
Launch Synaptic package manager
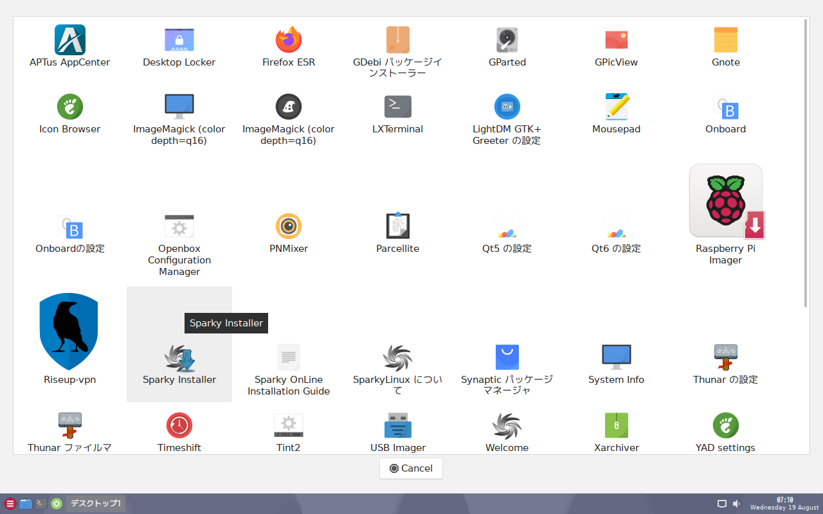click(x=507, y=369)
